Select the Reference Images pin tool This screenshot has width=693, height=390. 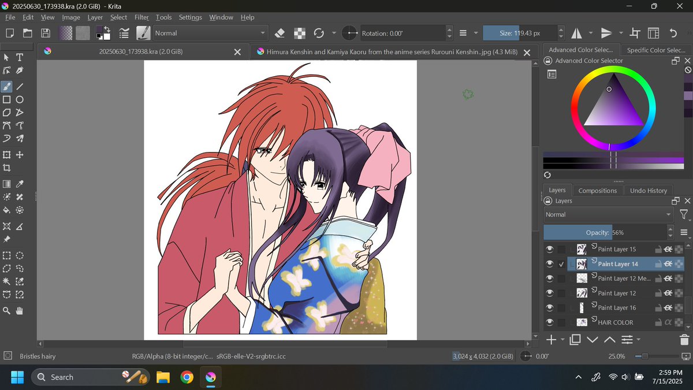[x=7, y=239]
